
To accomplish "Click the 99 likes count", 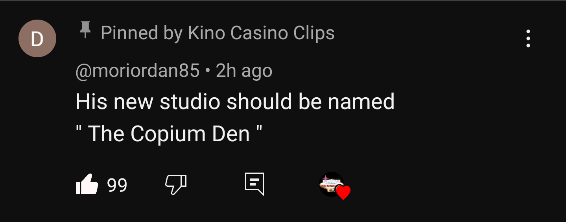I will click(x=117, y=185).
